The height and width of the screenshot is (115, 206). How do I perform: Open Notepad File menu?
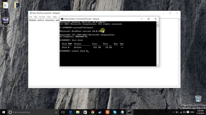click(31, 17)
